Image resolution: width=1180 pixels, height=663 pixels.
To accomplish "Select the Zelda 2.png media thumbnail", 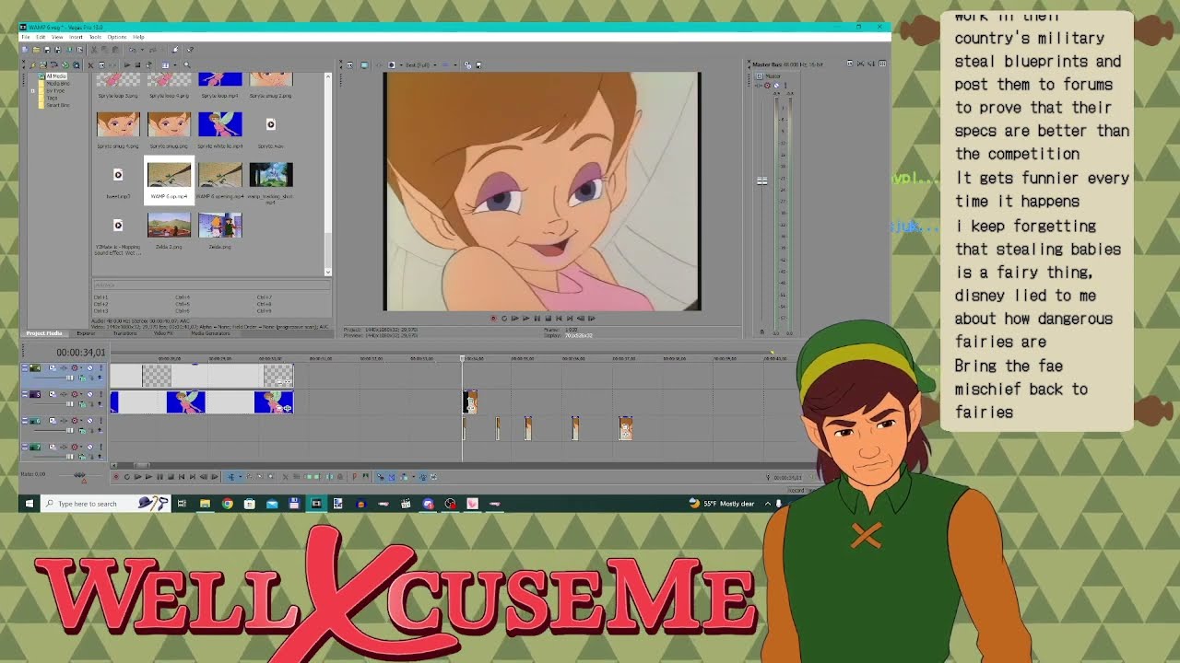I will [x=169, y=225].
